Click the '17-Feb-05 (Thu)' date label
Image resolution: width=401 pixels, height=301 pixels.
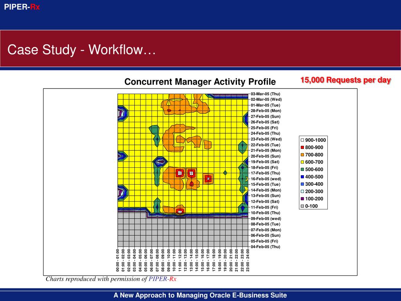click(266, 173)
